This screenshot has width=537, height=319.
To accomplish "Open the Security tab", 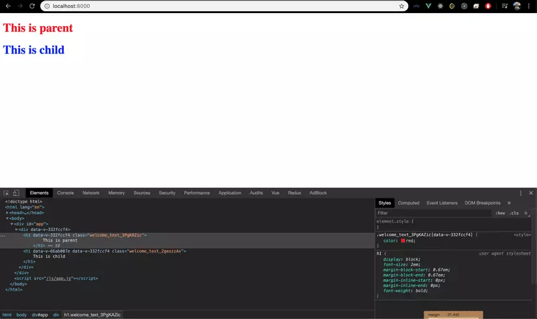I will tap(167, 193).
